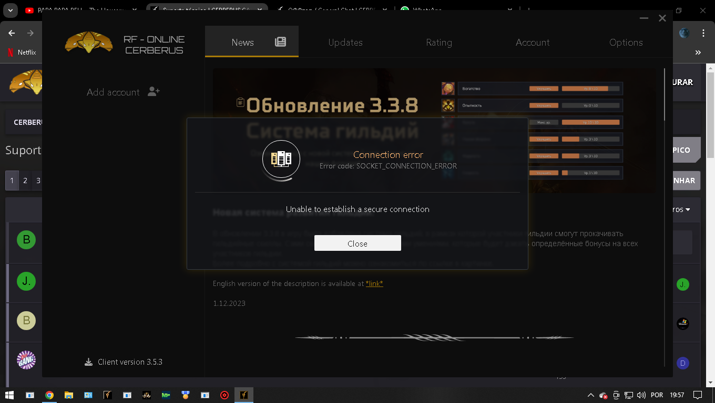Click the server icon in the error dialog
The width and height of the screenshot is (715, 403).
[x=281, y=159]
